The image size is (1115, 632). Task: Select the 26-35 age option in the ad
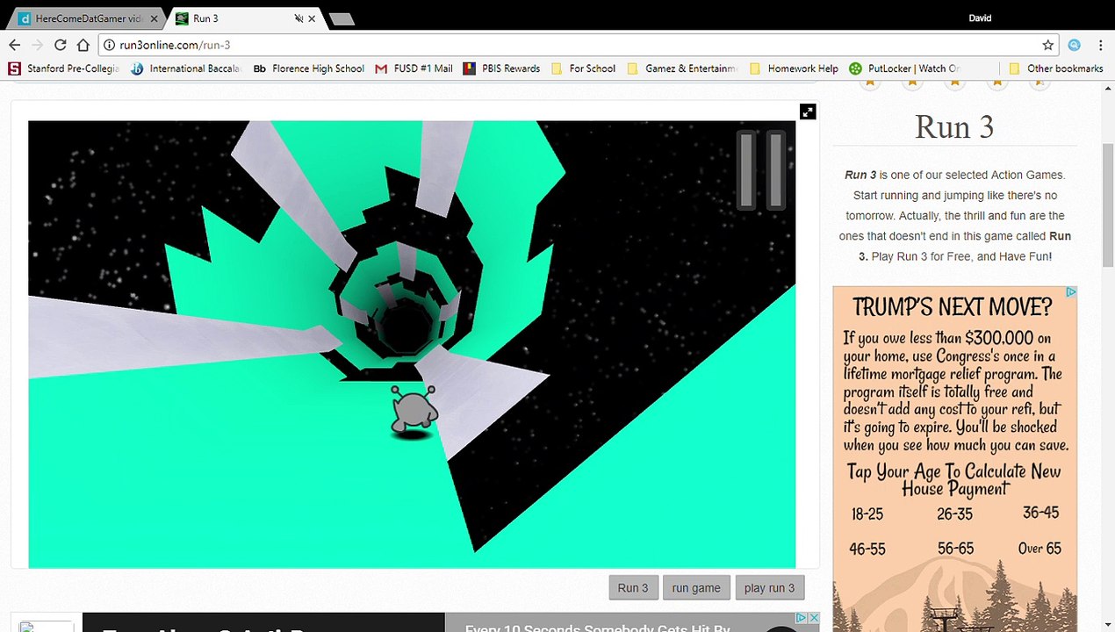pyautogui.click(x=954, y=513)
